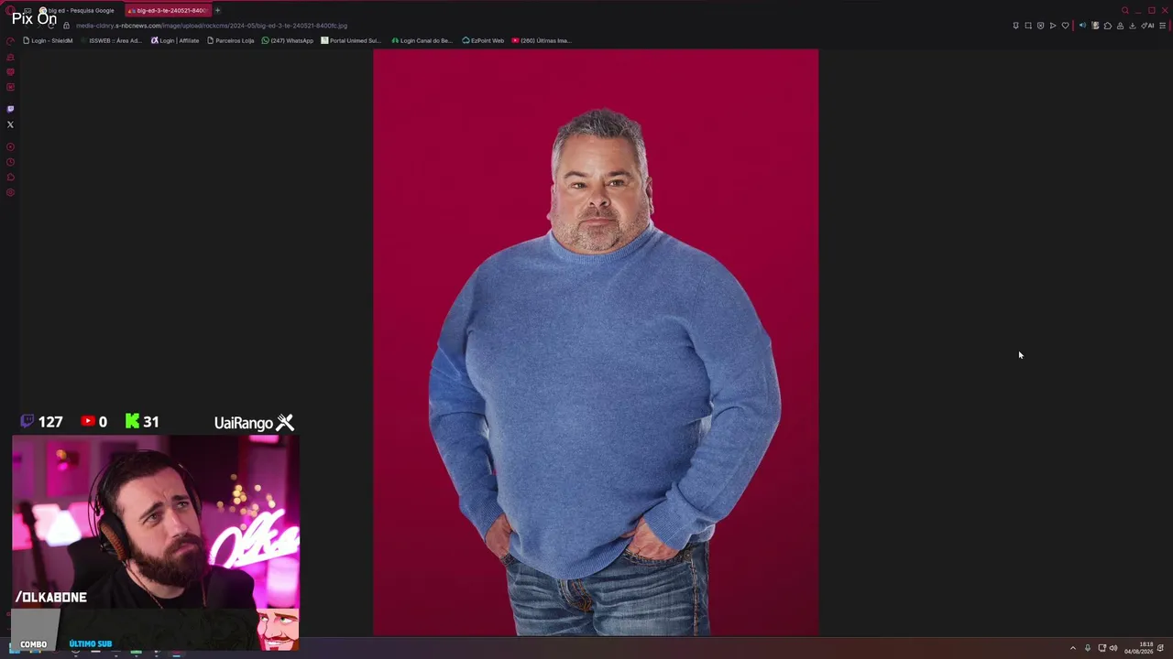Click the heart bookmark icon in address bar
This screenshot has width=1173, height=659.
[x=1065, y=26]
